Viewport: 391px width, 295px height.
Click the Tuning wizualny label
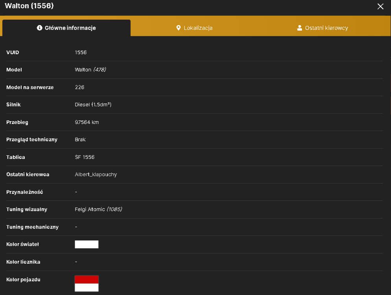(27, 210)
